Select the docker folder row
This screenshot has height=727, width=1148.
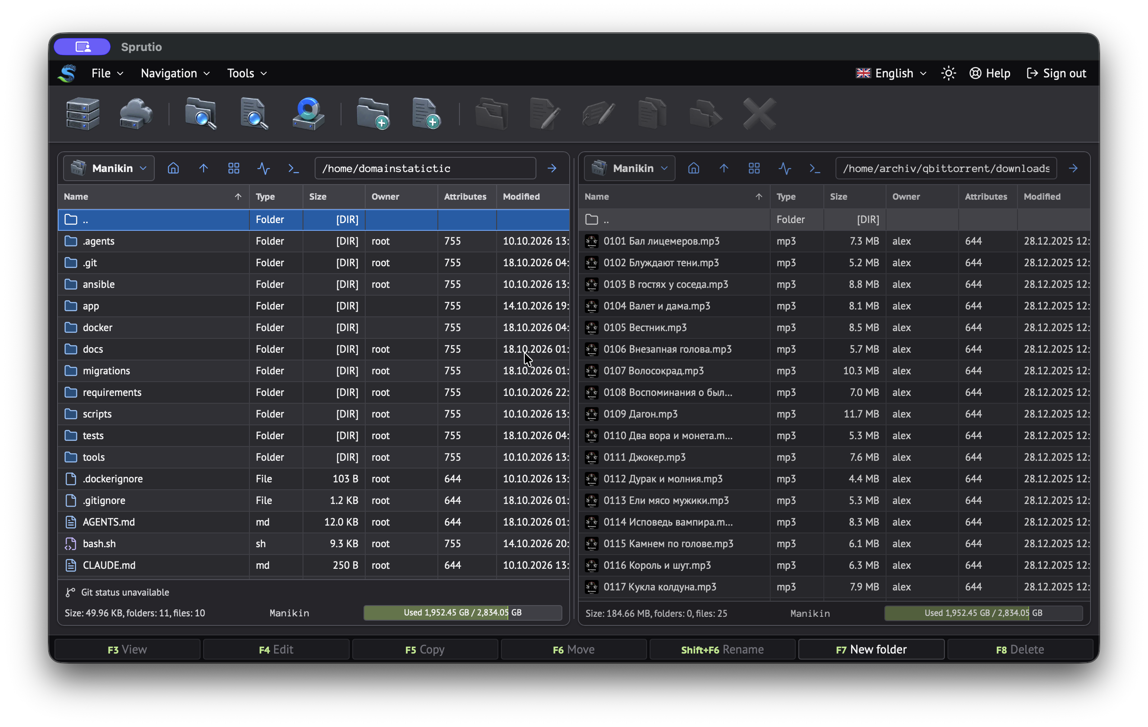[x=314, y=328]
